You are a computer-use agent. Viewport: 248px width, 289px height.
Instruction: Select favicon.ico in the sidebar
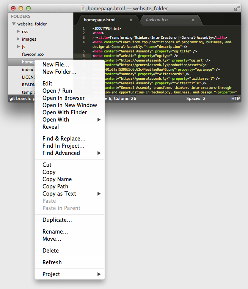pos(33,54)
